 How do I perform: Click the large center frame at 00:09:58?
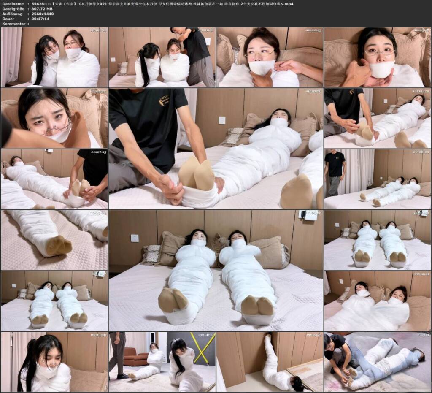coord(216,270)
